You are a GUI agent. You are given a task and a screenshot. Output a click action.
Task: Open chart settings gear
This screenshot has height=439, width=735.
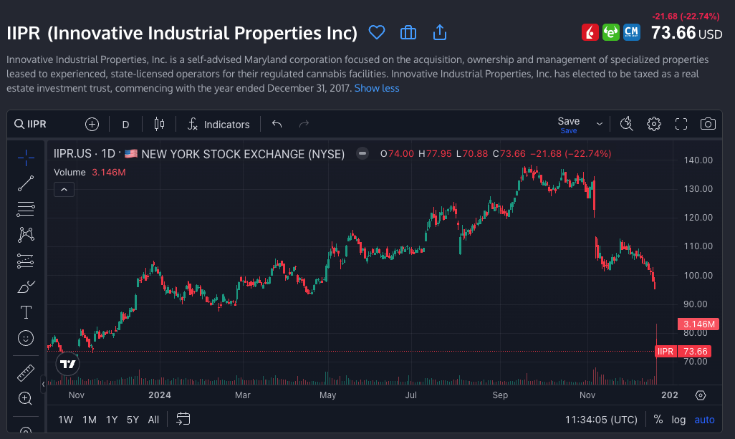654,124
